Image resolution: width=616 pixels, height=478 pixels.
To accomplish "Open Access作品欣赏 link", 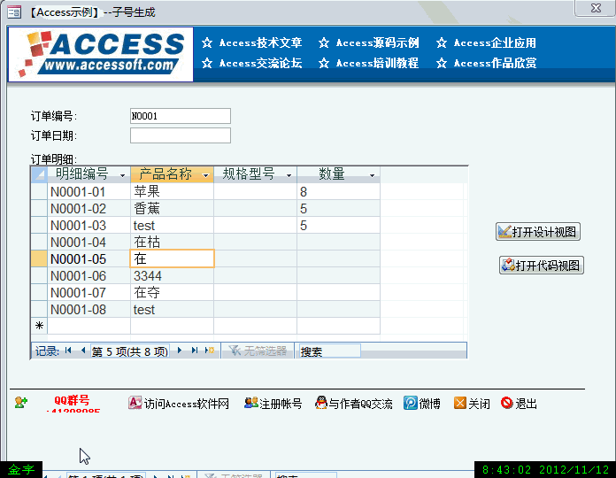I will click(495, 63).
